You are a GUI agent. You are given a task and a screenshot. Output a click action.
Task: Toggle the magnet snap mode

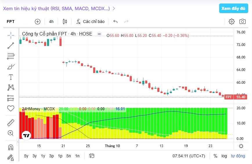[x=11, y=147]
